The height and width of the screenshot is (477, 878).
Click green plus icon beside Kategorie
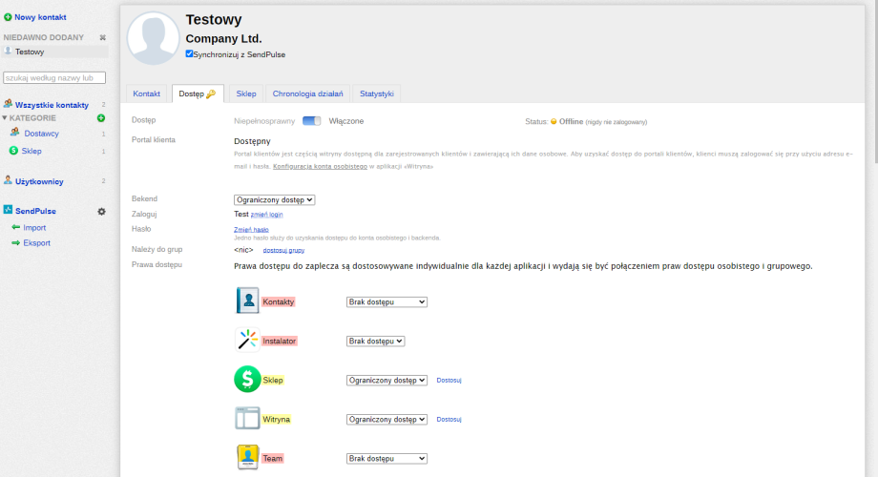101,118
